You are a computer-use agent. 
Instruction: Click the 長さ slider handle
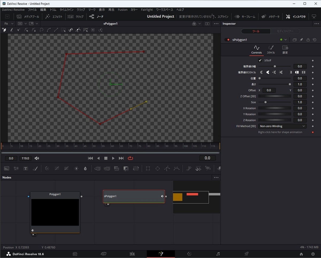(x=290, y=84)
